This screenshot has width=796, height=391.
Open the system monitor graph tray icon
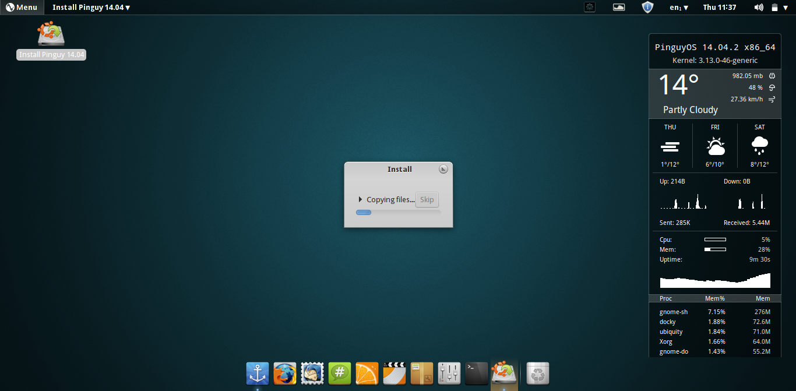pyautogui.click(x=619, y=7)
